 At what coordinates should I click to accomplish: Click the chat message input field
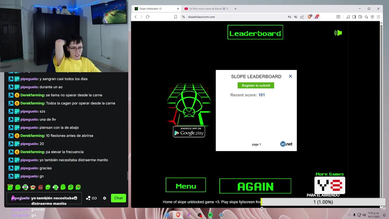point(44,198)
